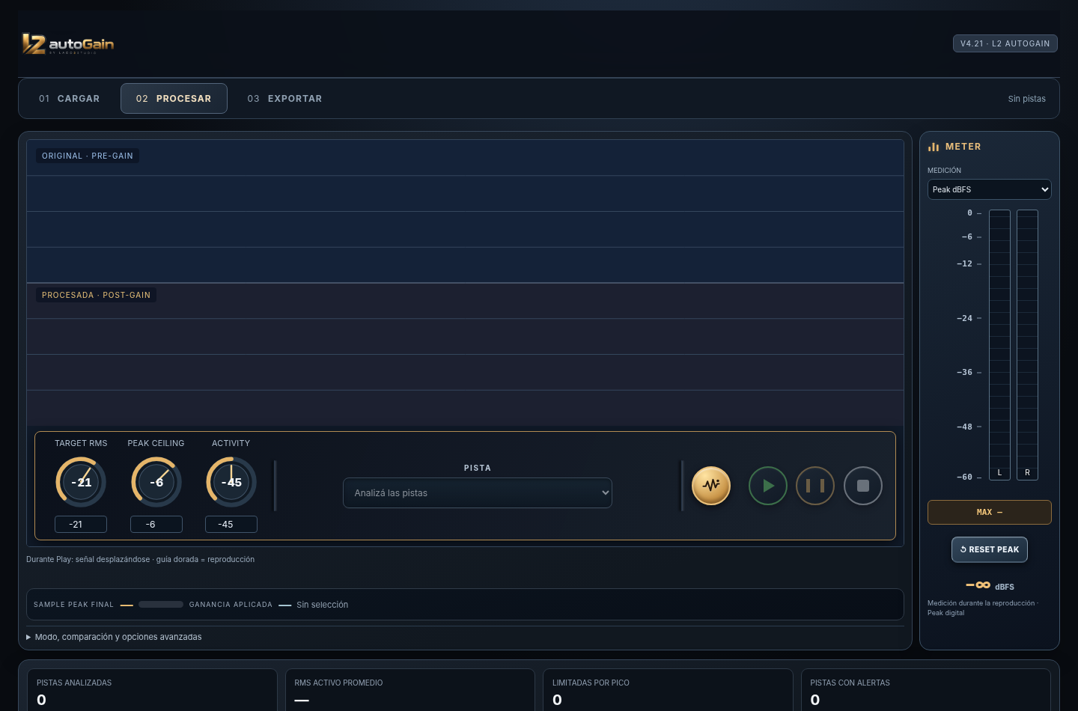The image size is (1078, 711).
Task: Open the Pista track selector dropdown
Action: coord(478,493)
